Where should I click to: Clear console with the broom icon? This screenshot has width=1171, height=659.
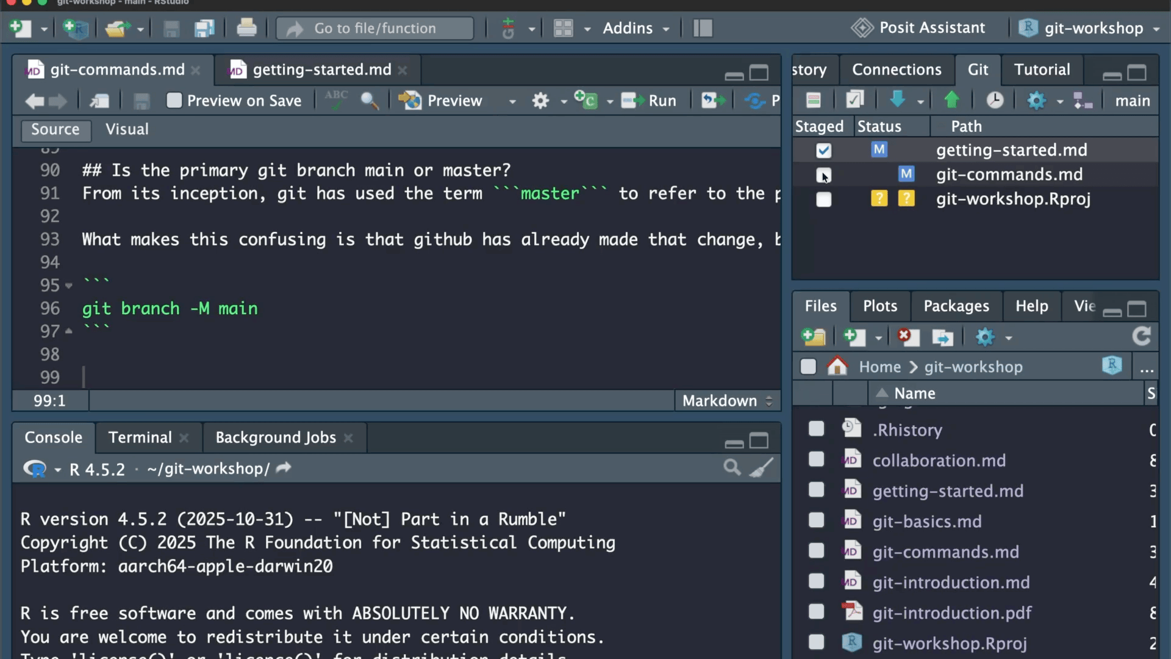(x=761, y=468)
